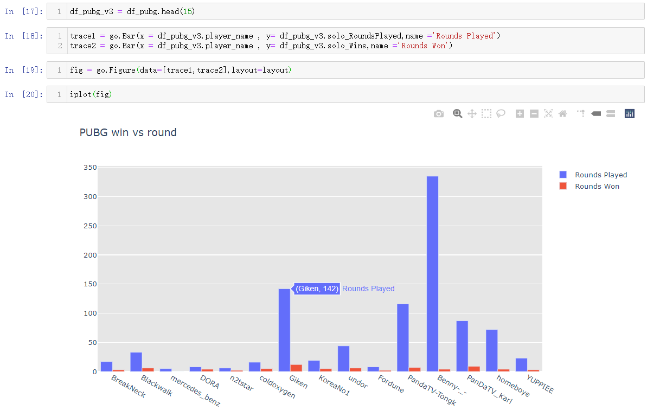Click the '200' y-axis tick label
647x410 pixels.
point(90,255)
